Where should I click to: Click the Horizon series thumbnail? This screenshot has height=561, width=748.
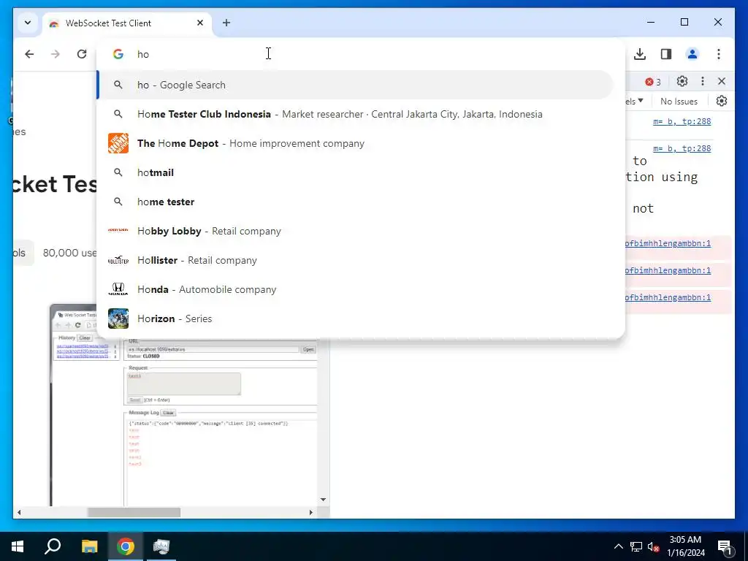pyautogui.click(x=118, y=318)
